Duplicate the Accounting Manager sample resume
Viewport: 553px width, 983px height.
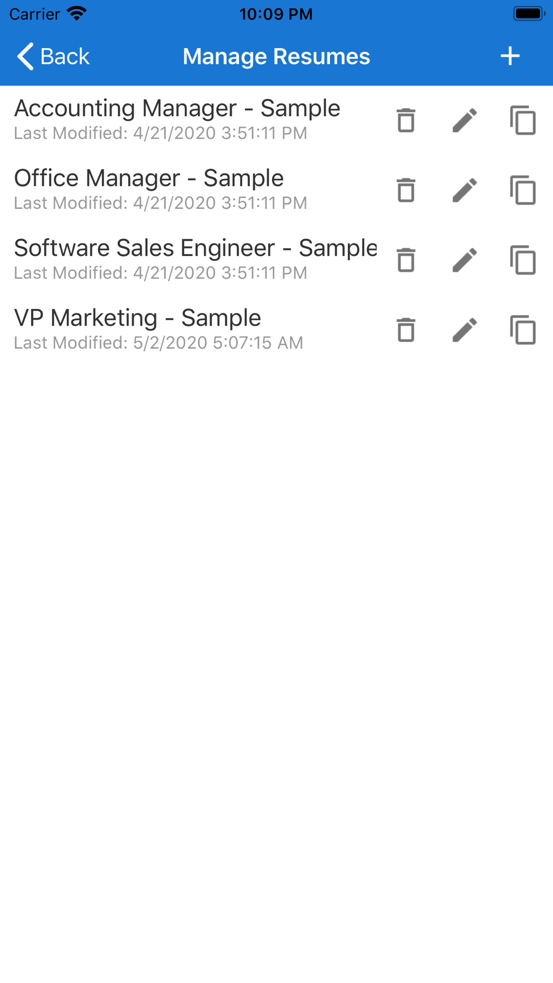[x=523, y=120]
